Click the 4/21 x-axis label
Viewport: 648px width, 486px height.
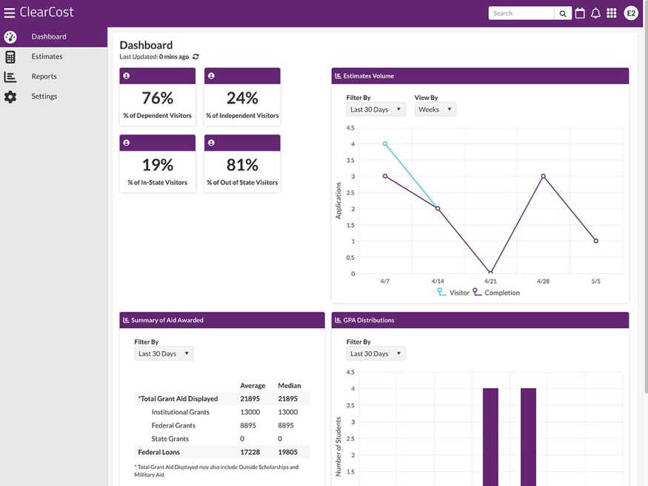pyautogui.click(x=490, y=281)
